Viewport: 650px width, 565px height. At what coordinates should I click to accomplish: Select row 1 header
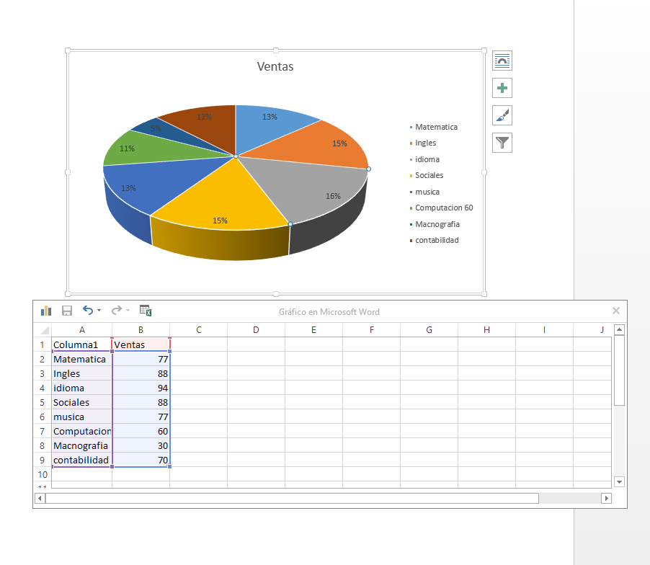point(43,344)
